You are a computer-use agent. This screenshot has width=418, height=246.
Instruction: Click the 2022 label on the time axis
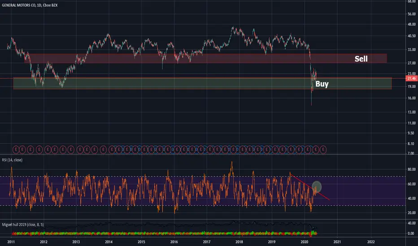point(371,242)
